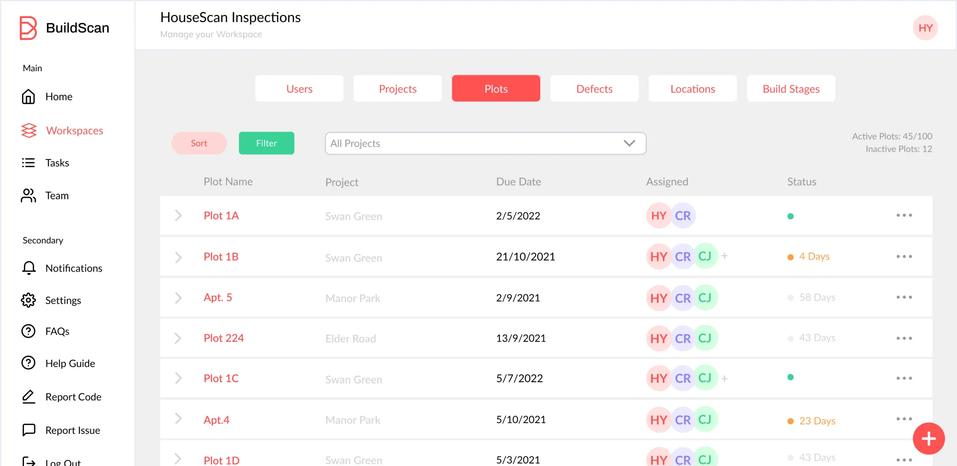Select the Plots tab

pyautogui.click(x=496, y=89)
